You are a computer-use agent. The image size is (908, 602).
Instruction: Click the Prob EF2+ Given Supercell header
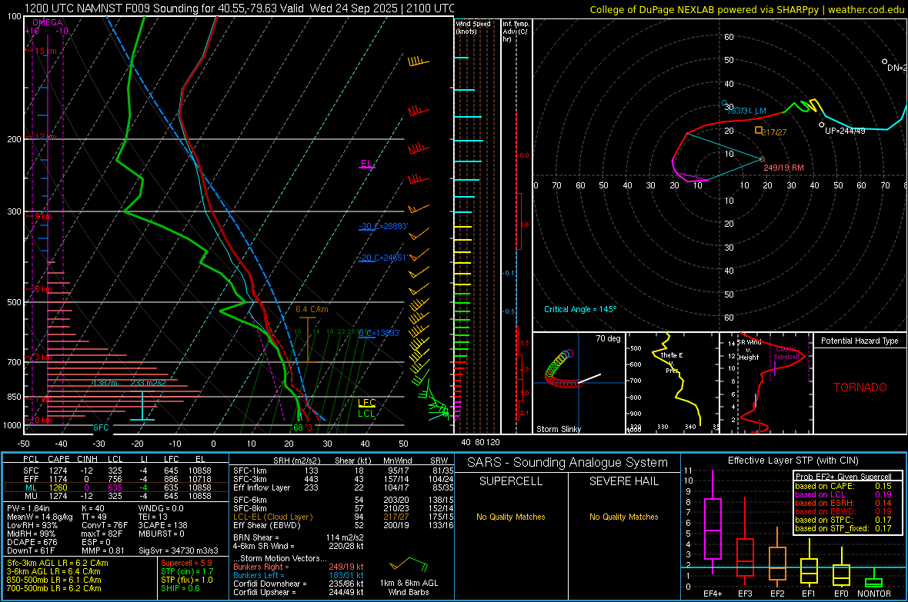(x=843, y=477)
